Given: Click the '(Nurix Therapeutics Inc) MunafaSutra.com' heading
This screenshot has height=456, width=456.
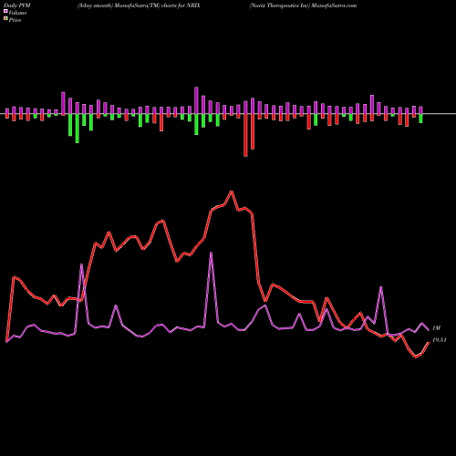Looking at the screenshot, I should click(303, 5).
